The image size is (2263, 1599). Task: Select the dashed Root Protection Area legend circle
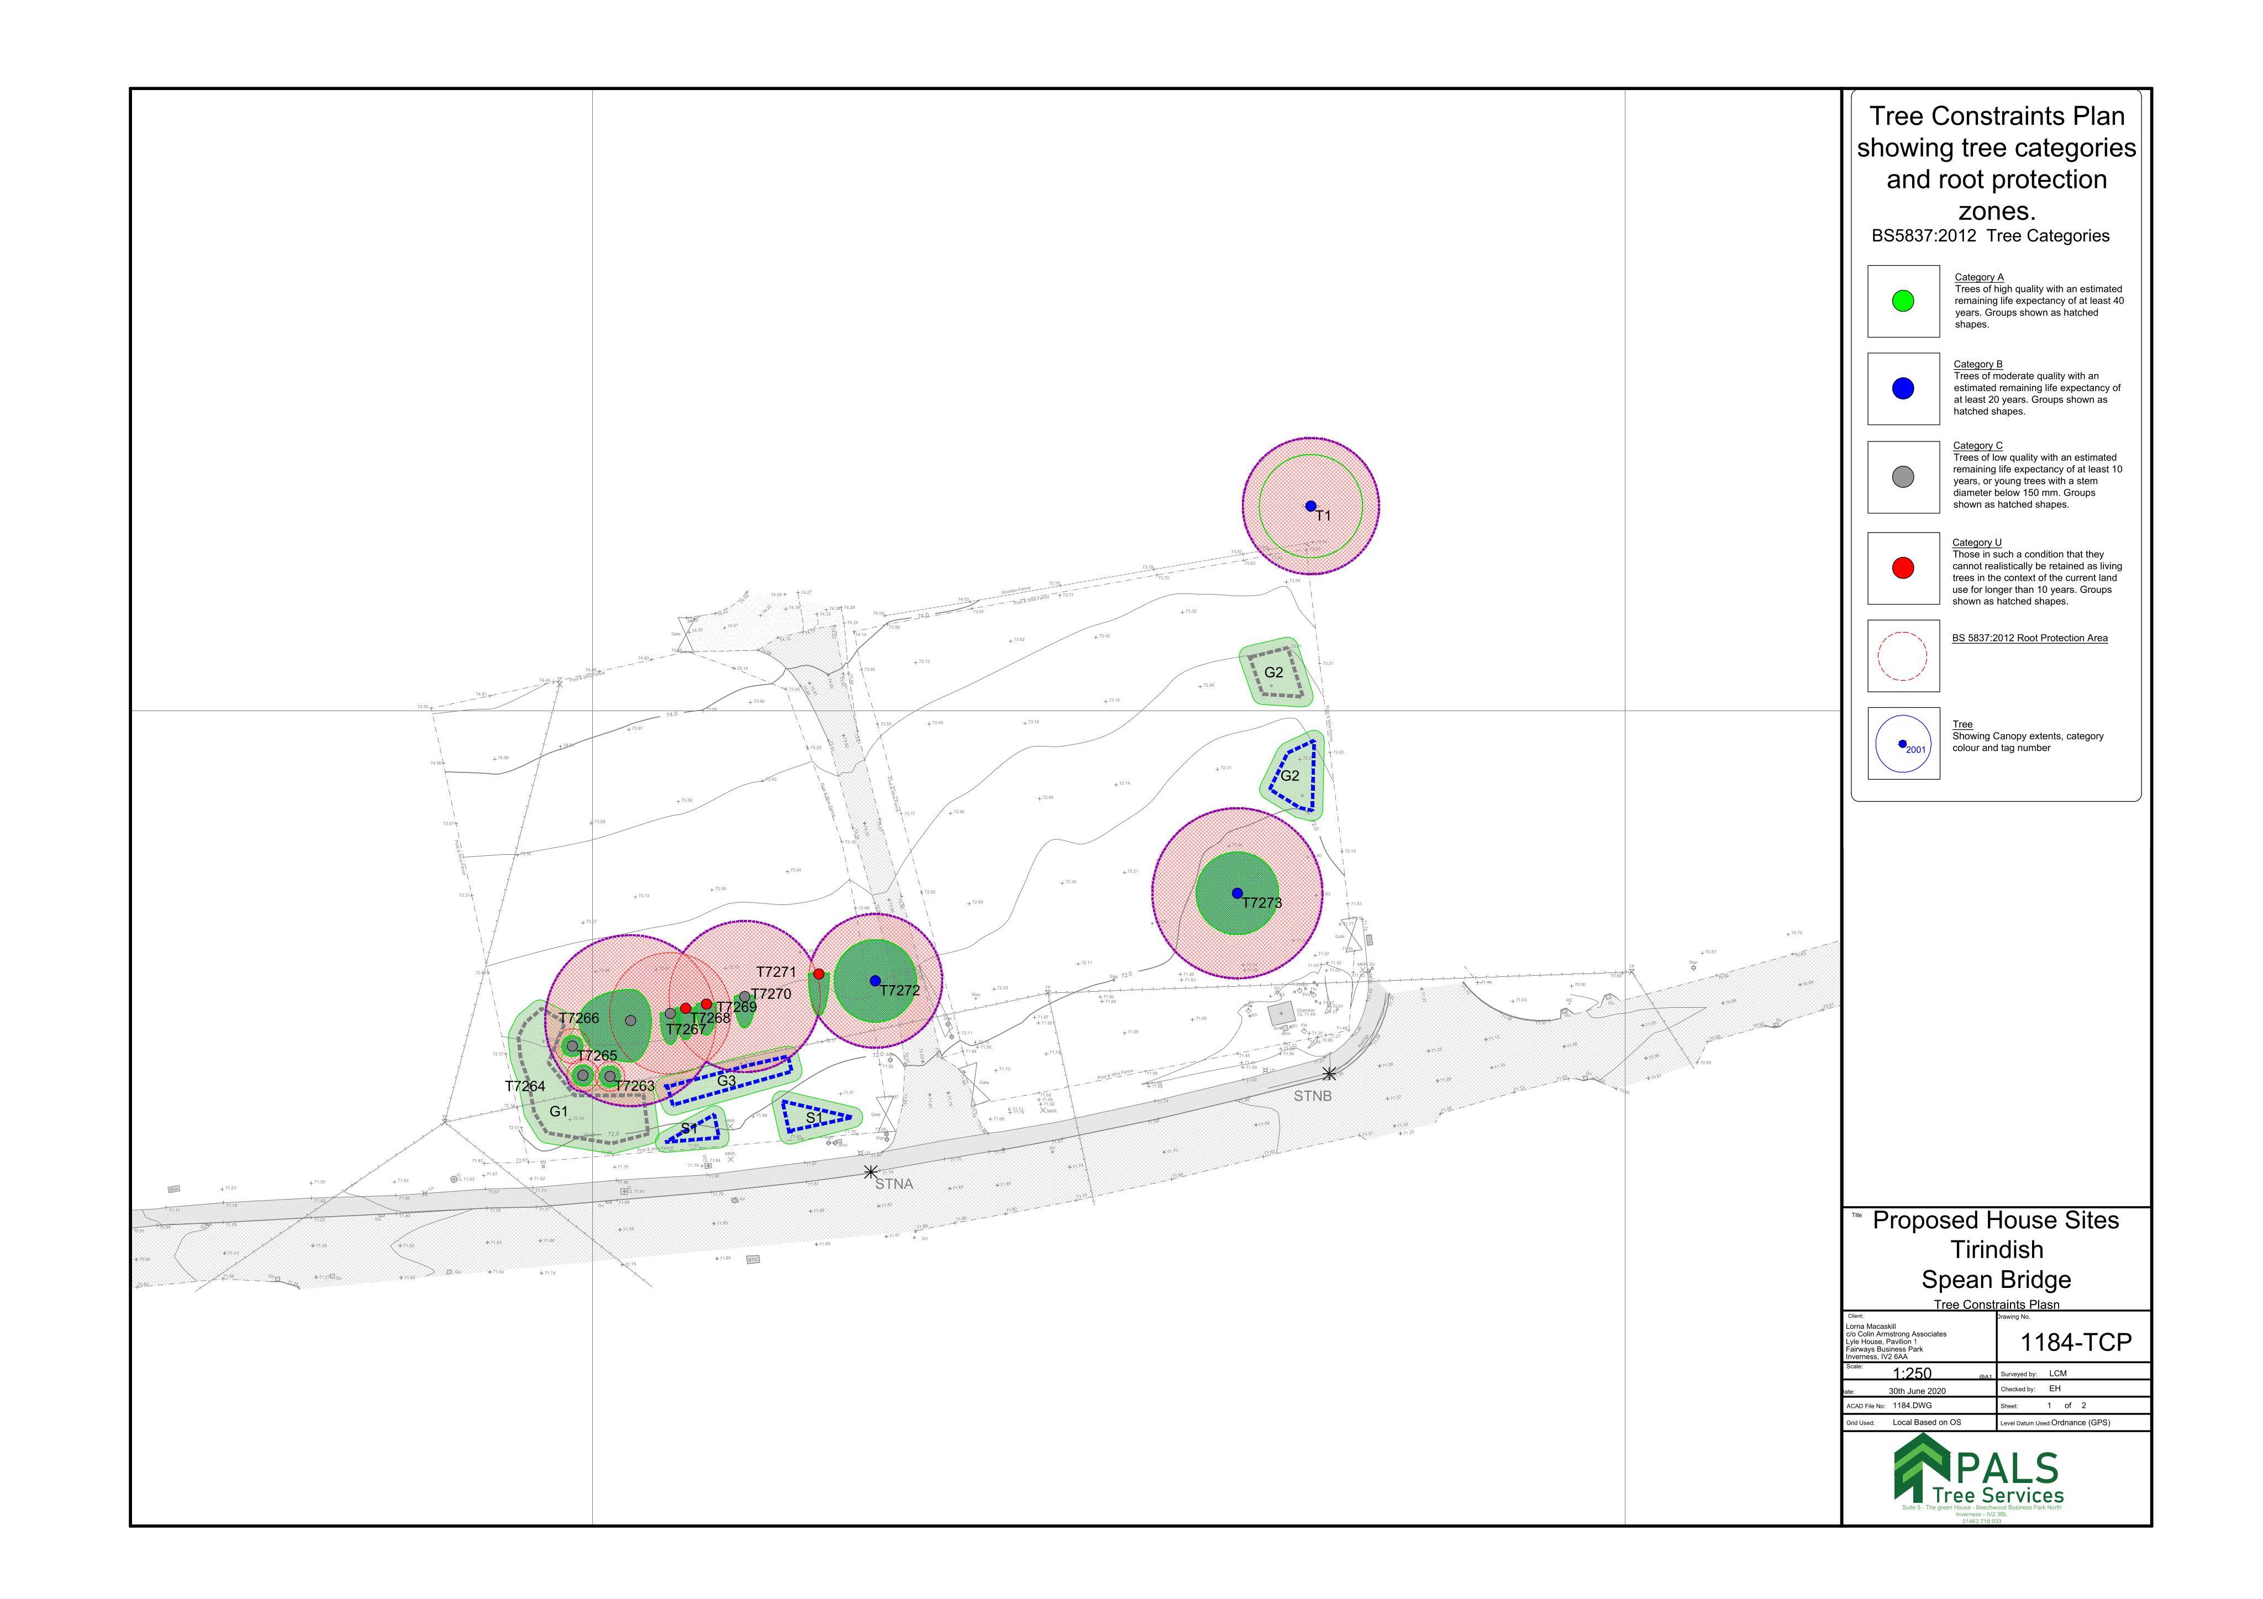[1902, 656]
